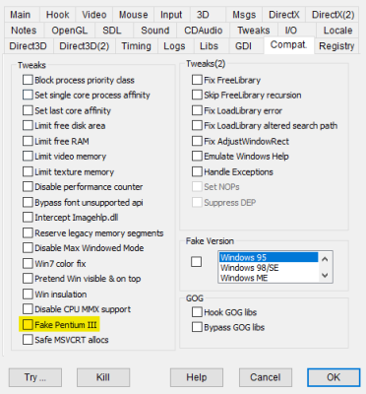Open the Direct3D tab
366x394 pixels.
click(x=28, y=46)
